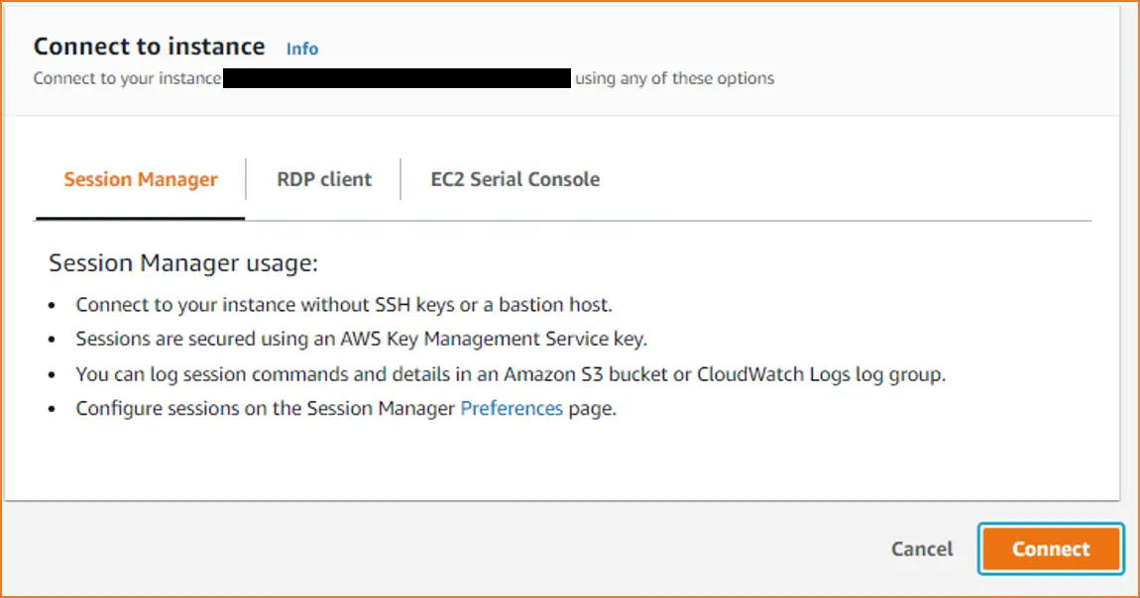
Task: Abort connecting by clicking Cancel
Action: 921,548
